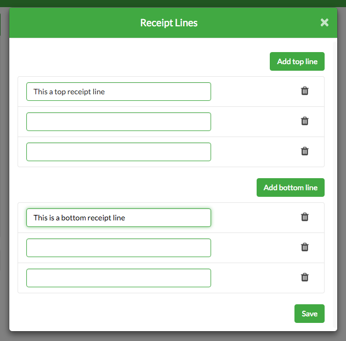Select the second empty bottom line field
The height and width of the screenshot is (341, 346).
(119, 248)
